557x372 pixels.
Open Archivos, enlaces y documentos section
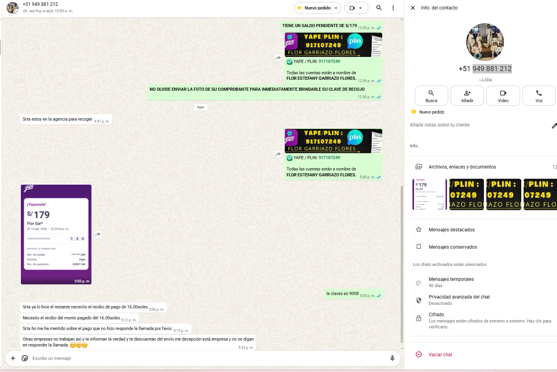462,167
